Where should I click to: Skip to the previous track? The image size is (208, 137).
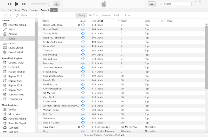(9, 4)
